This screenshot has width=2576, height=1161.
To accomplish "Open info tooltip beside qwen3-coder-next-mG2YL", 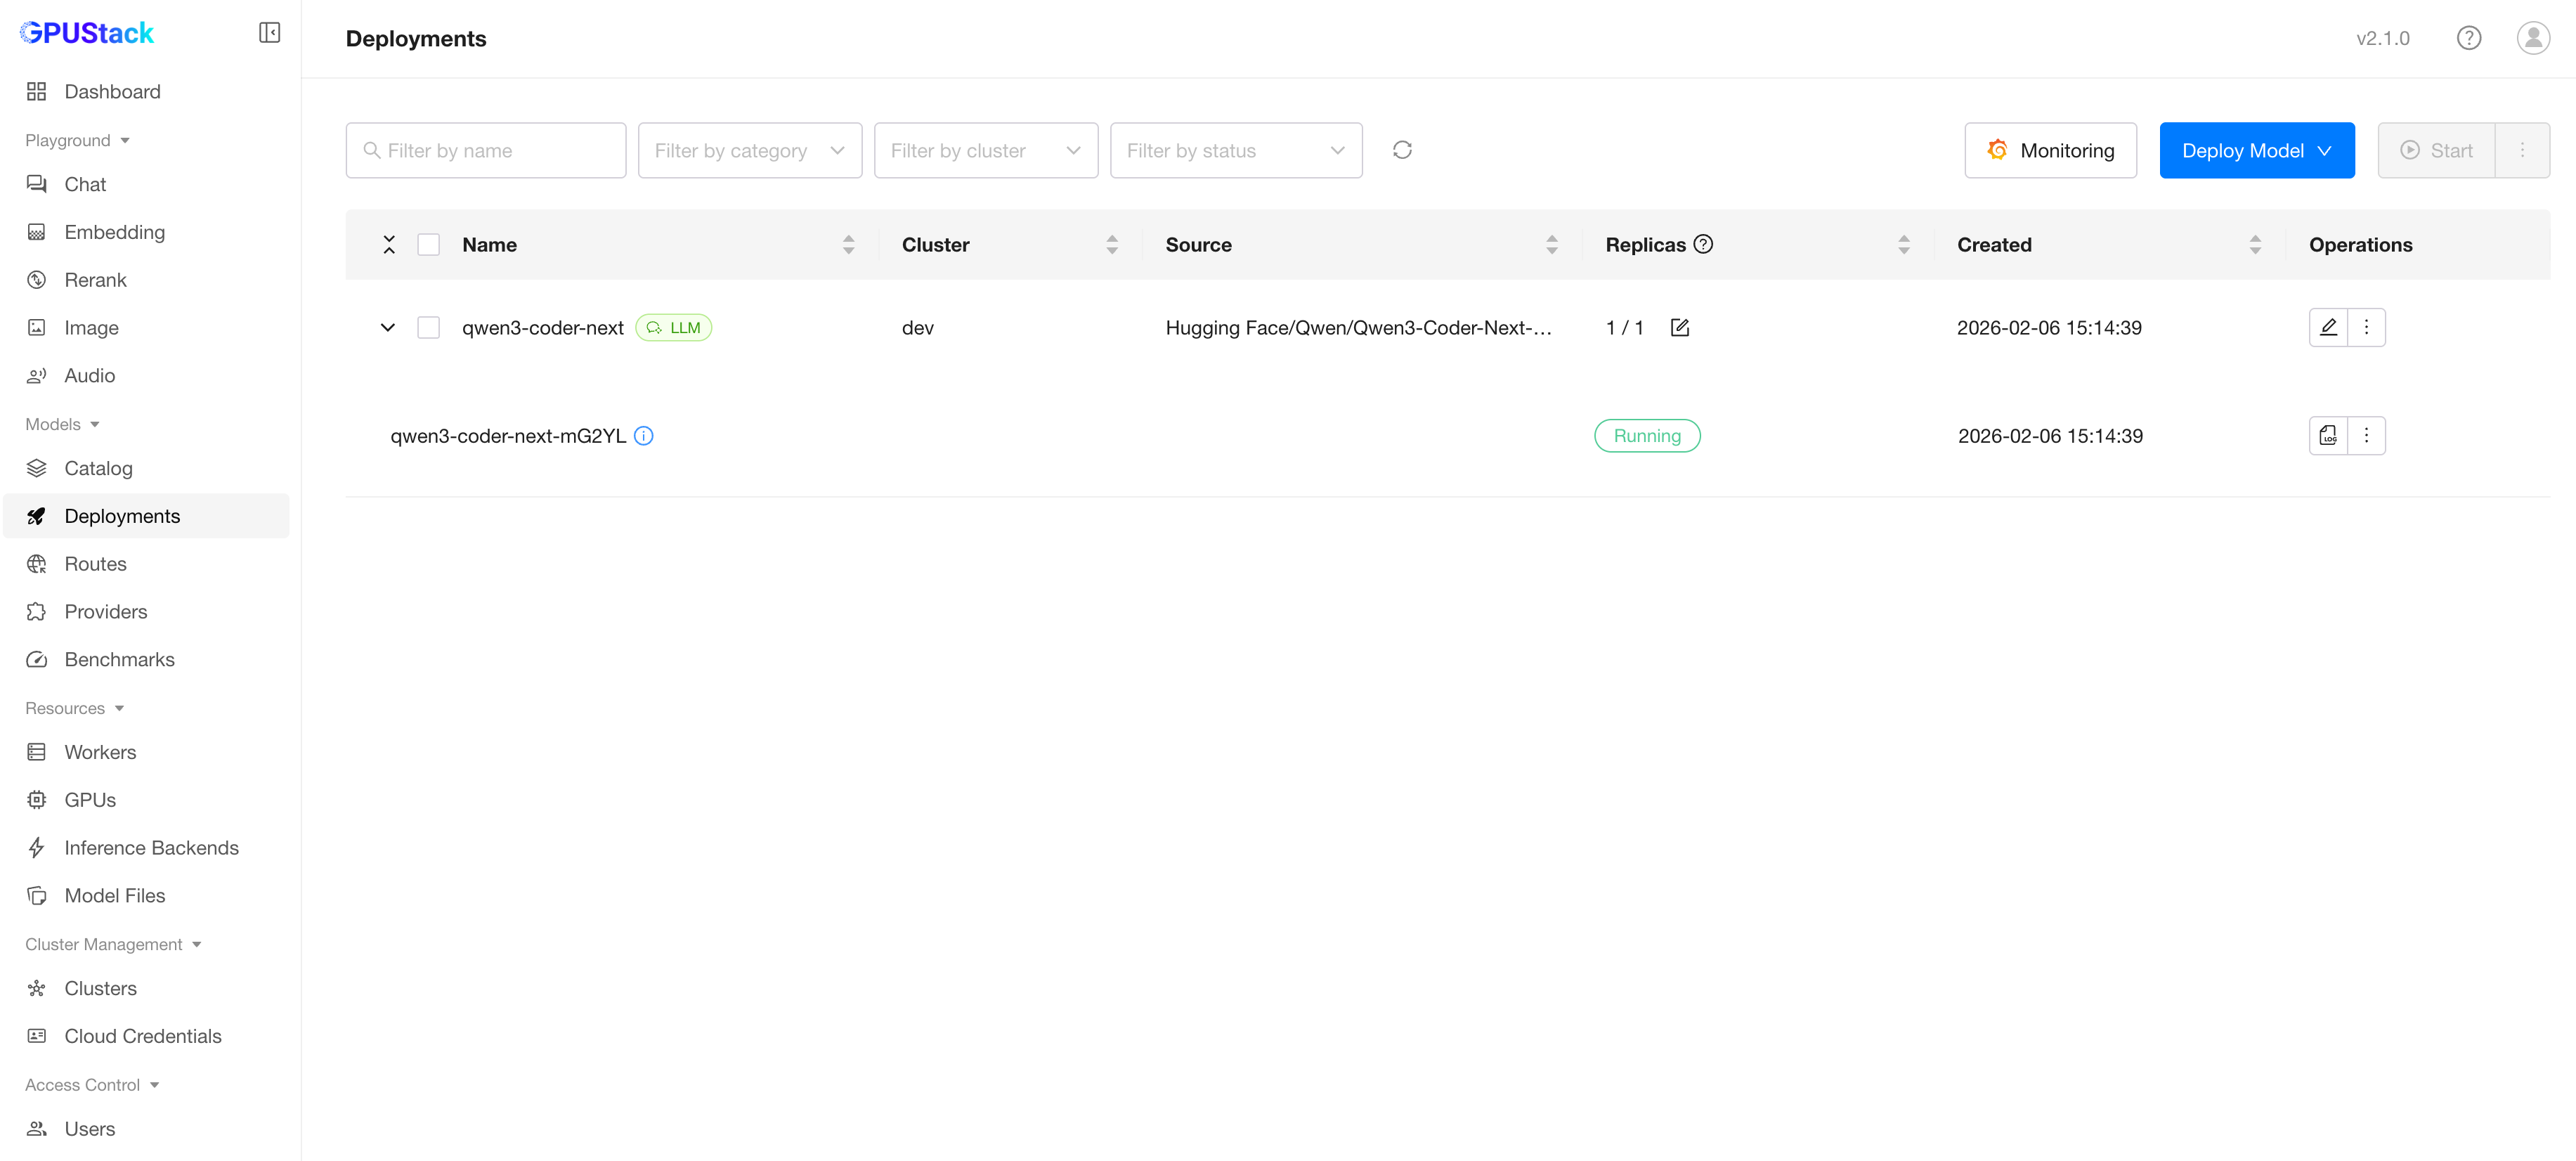I will 644,436.
